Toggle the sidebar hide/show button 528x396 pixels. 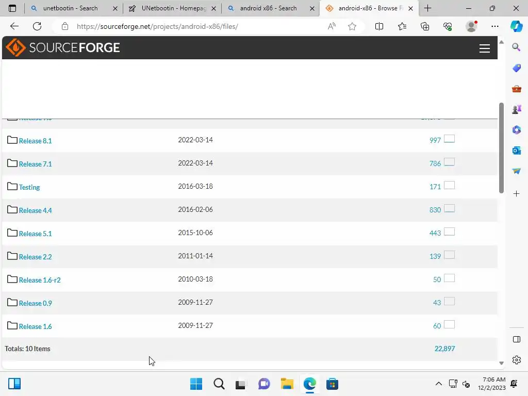click(x=516, y=339)
